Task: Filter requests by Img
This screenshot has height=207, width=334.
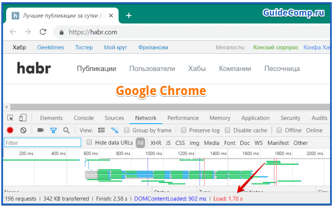Action: point(194,143)
